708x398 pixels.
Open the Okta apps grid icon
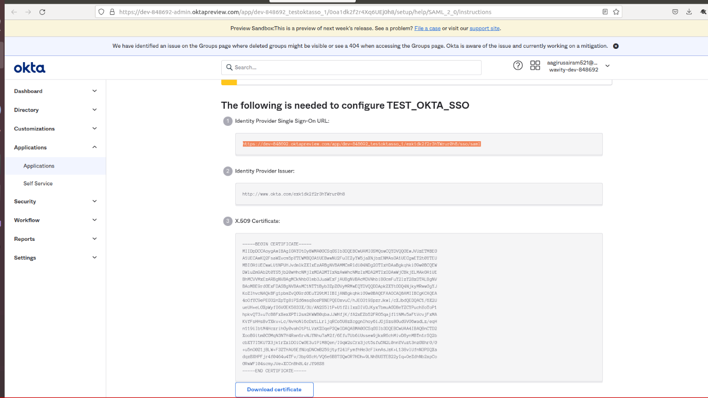coord(535,65)
